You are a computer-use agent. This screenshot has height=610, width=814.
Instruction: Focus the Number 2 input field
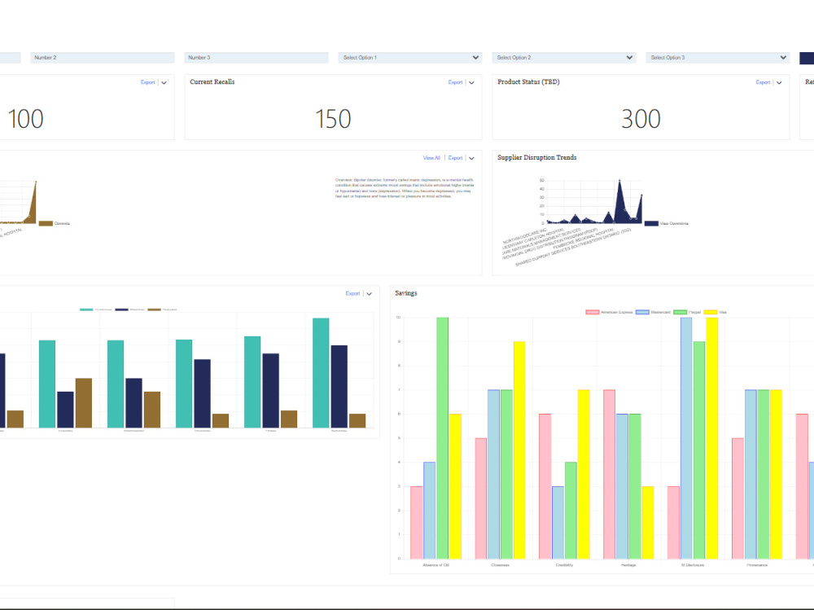[x=103, y=58]
